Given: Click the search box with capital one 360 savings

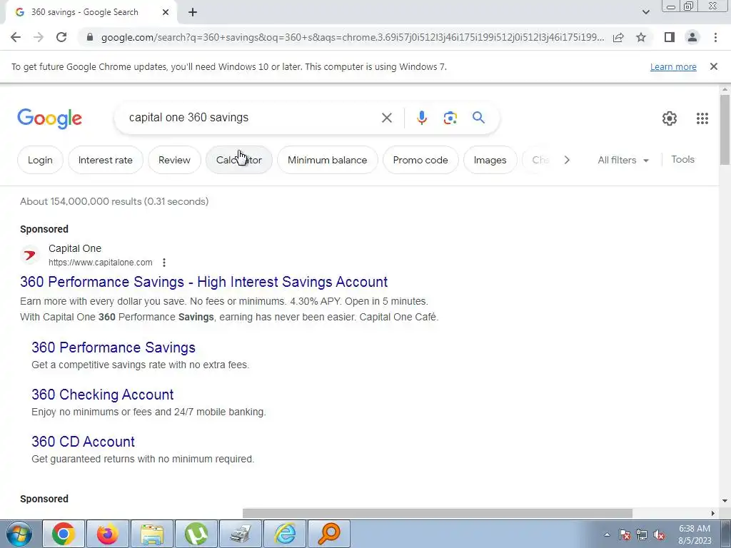Looking at the screenshot, I should [x=247, y=118].
